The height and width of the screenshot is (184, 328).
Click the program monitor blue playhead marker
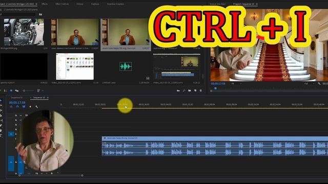coord(216,88)
